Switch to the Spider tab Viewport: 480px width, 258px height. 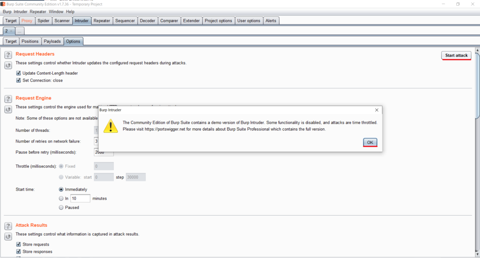[x=43, y=21]
